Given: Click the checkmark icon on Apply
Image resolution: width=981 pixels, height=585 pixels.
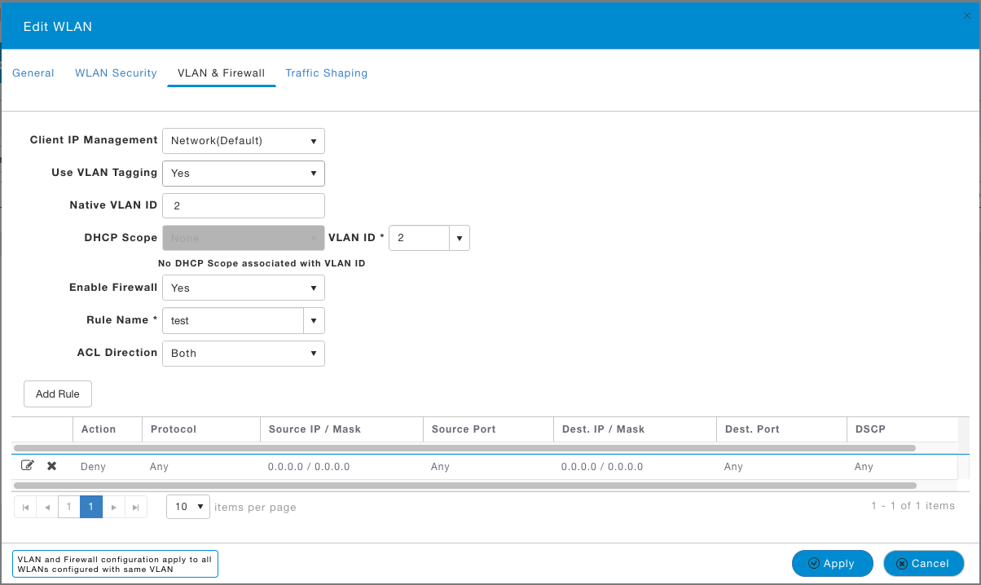Looking at the screenshot, I should click(x=813, y=563).
